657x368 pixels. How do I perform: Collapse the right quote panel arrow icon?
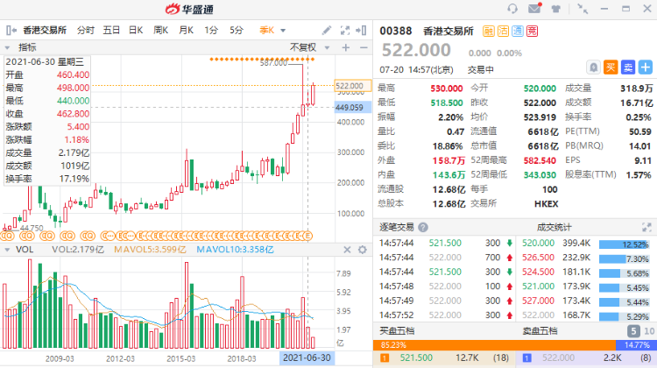pos(361,30)
